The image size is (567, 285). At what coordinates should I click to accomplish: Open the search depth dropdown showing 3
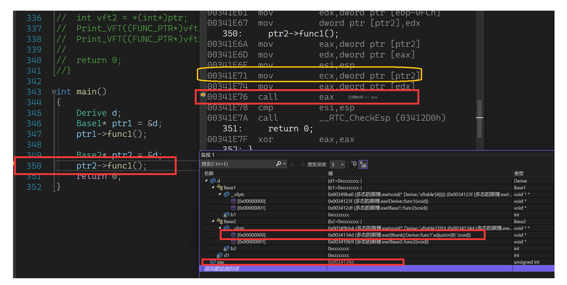pos(338,165)
